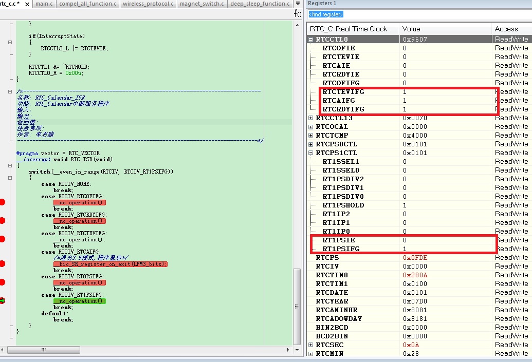
Task: Remove breakpoint on RTCIV_RTCTEVIFG no_operation line
Action: [x=2, y=239]
